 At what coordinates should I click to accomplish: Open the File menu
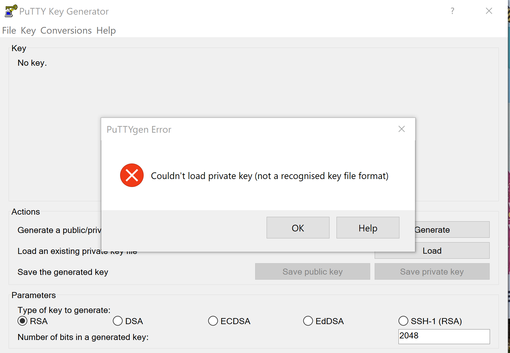point(9,30)
